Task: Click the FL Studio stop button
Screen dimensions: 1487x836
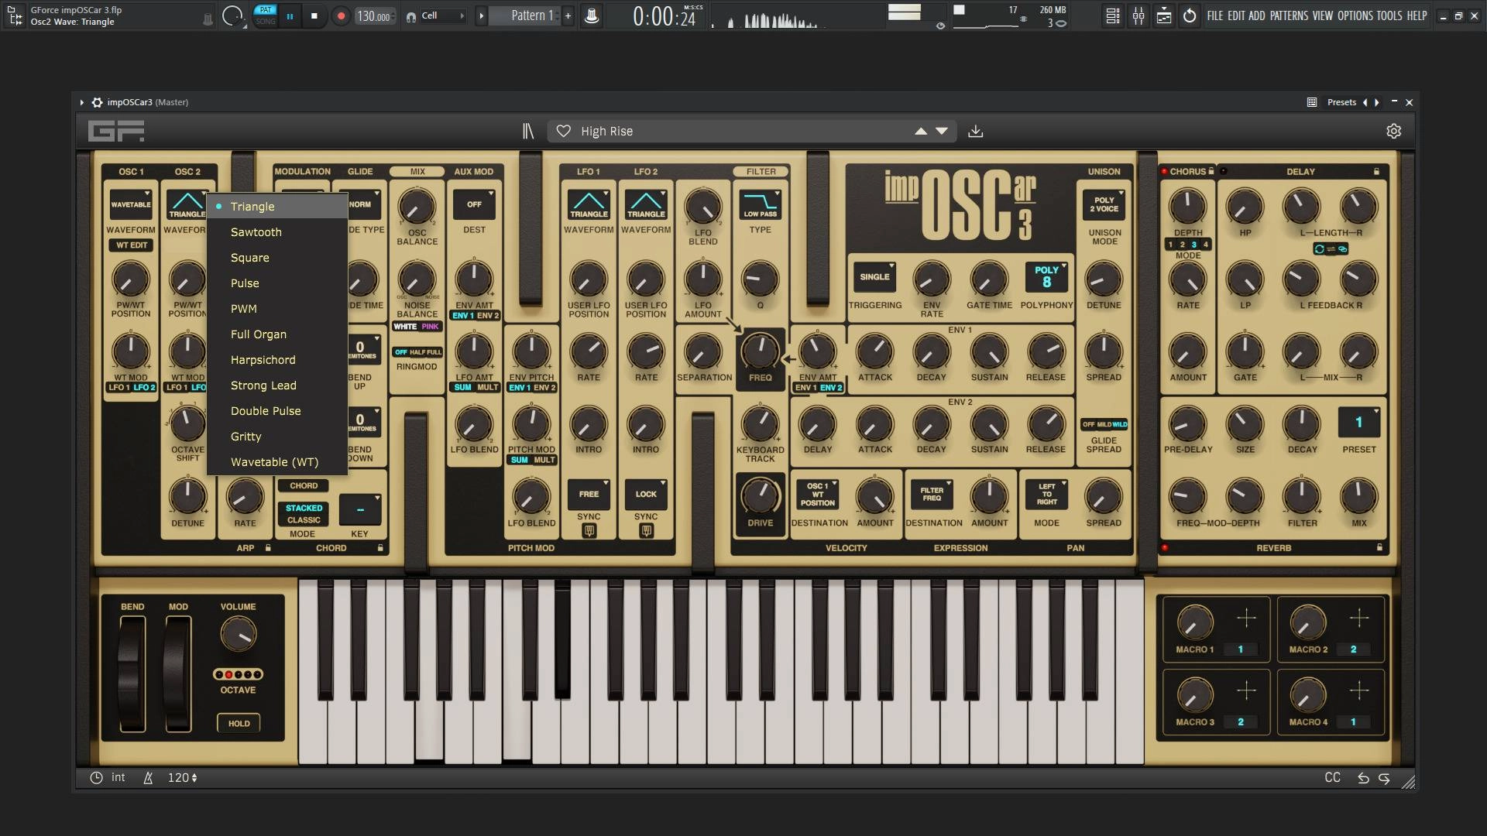Action: click(x=314, y=15)
